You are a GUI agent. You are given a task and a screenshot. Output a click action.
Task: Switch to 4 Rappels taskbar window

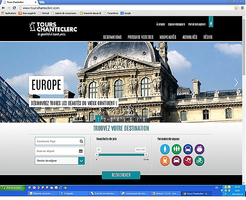(x=73, y=193)
